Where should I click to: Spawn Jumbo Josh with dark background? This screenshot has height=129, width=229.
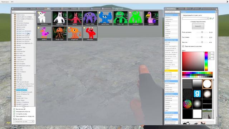(x=121, y=18)
